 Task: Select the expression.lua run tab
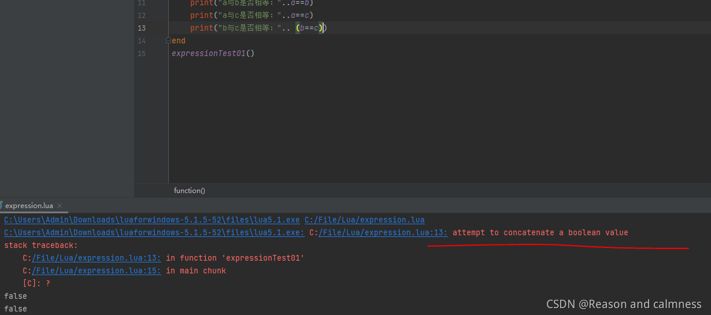29,206
